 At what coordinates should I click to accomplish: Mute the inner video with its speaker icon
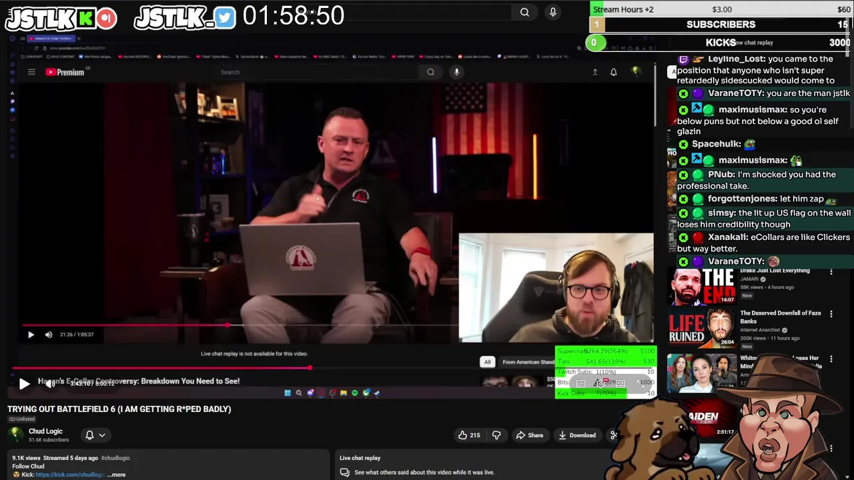click(49, 335)
